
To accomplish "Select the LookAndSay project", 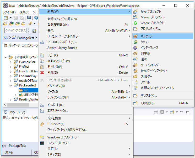I will 28,76.
